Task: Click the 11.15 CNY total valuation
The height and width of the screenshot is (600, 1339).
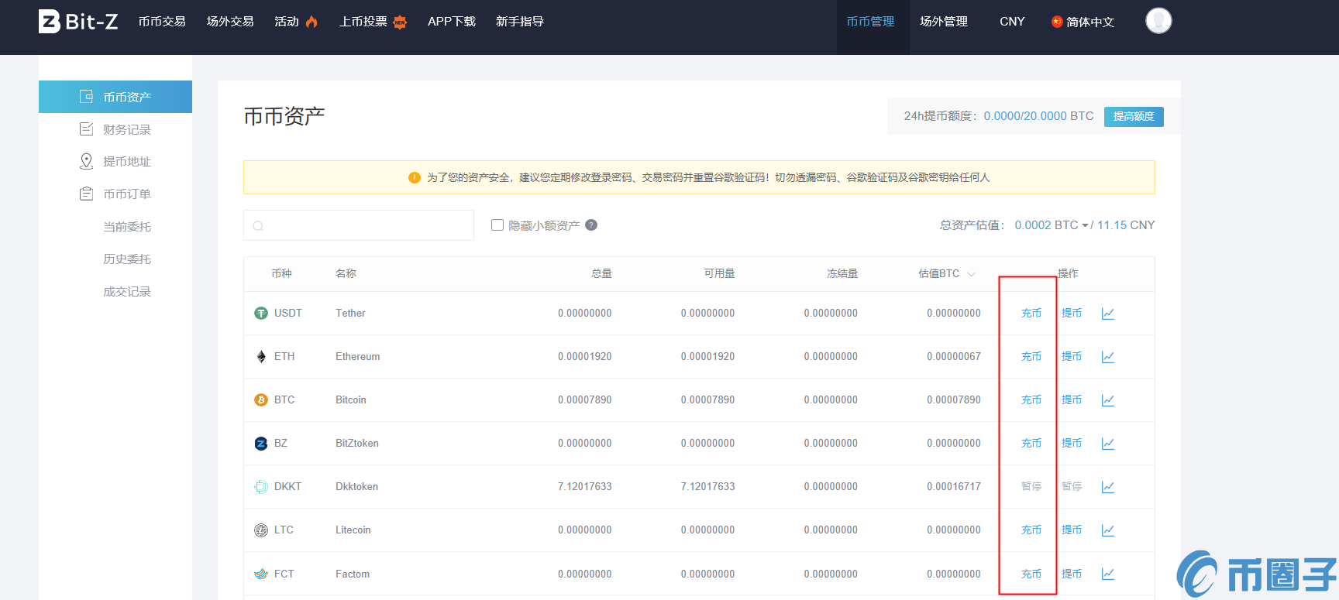Action: point(1126,225)
